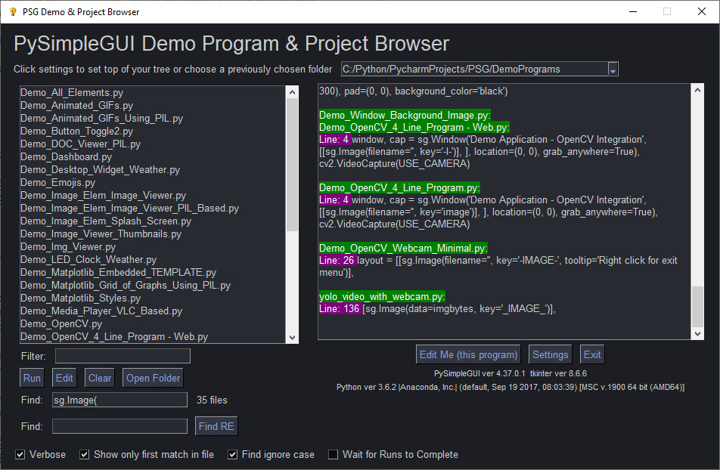Viewport: 720px width, 470px height.
Task: Click the Open Folder button
Action: click(x=154, y=378)
